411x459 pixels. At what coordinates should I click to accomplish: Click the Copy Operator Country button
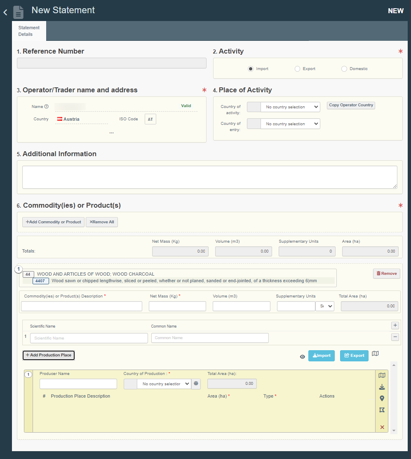[351, 105]
